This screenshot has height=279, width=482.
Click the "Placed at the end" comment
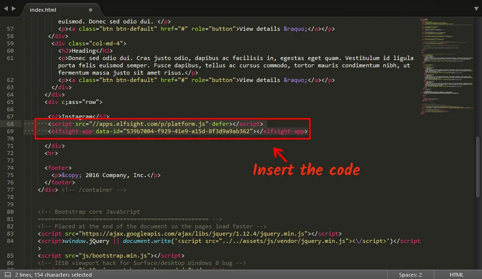(x=152, y=226)
